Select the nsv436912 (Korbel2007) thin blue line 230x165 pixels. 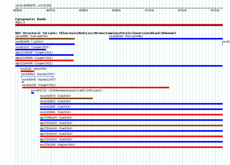(37, 77)
